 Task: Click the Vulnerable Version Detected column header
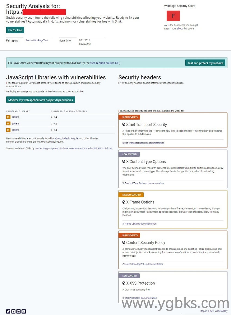click(69, 111)
